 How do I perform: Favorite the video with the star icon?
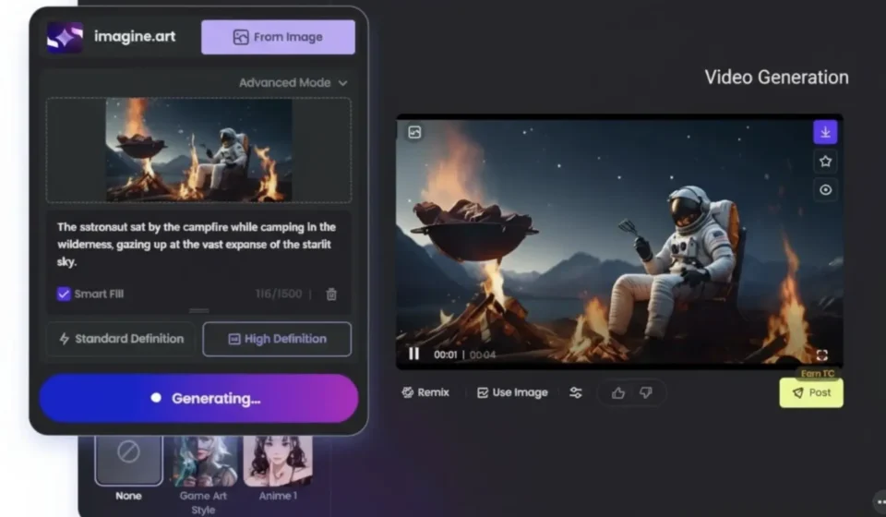click(x=825, y=162)
